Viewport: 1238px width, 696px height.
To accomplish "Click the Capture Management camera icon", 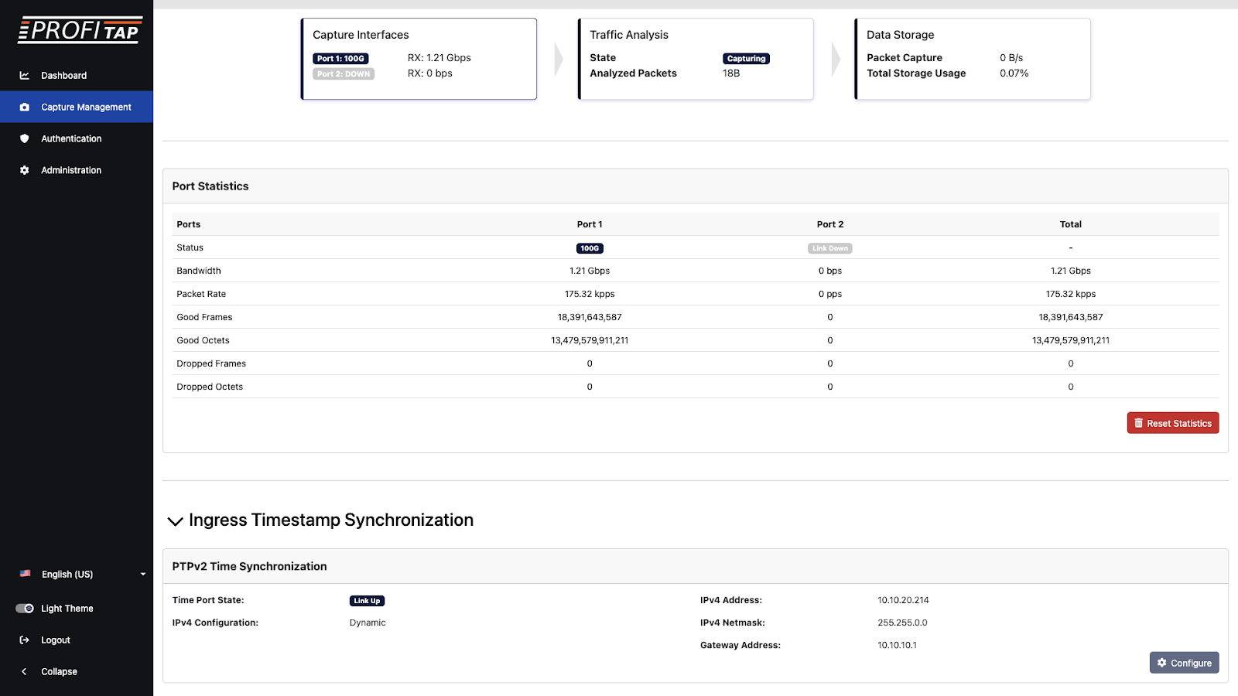I will tap(25, 107).
